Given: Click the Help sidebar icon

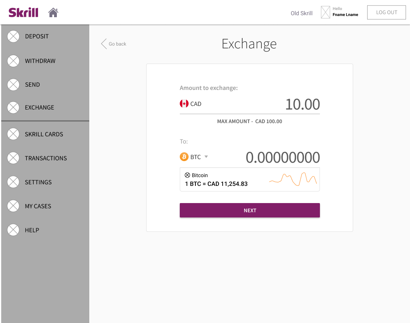Looking at the screenshot, I should (x=13, y=230).
